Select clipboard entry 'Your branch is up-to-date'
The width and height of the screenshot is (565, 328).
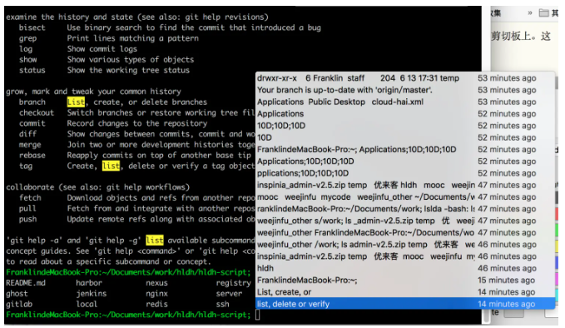(405, 90)
